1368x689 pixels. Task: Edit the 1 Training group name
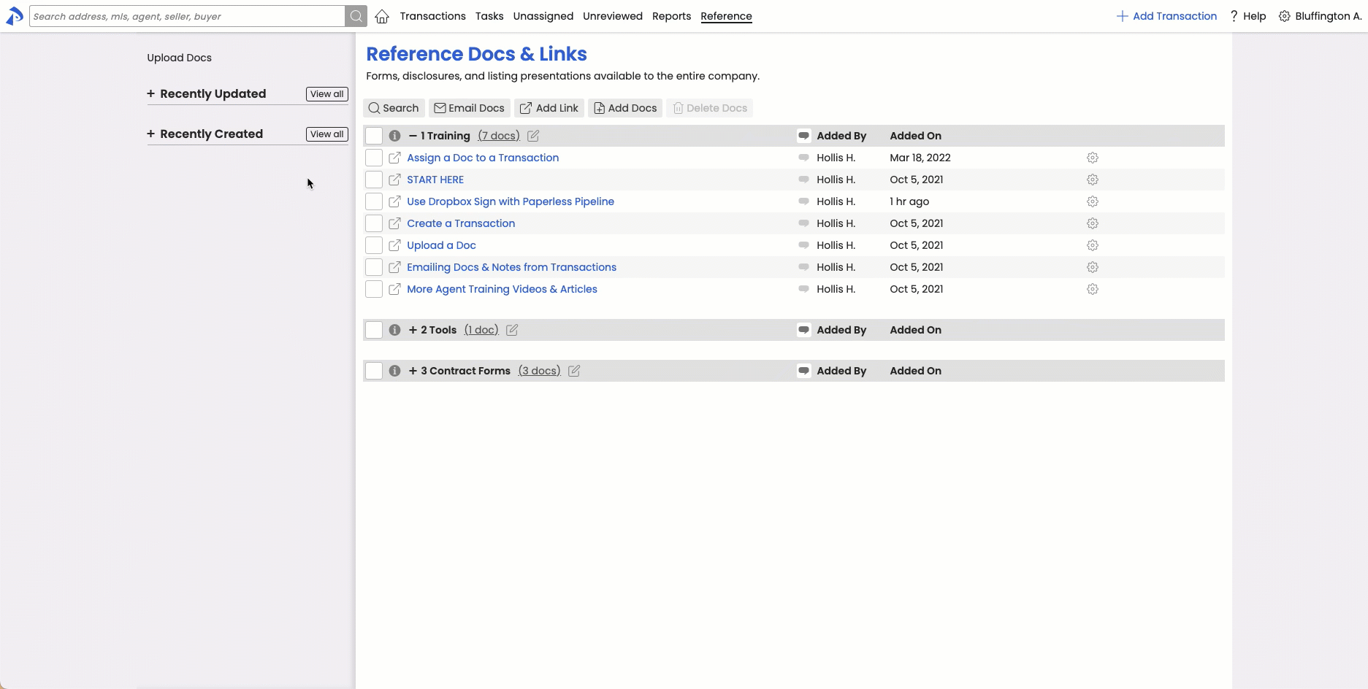click(533, 136)
